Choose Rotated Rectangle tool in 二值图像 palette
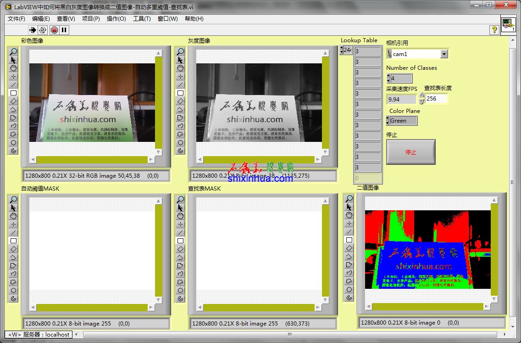The height and width of the screenshot is (343, 521). pyautogui.click(x=349, y=248)
